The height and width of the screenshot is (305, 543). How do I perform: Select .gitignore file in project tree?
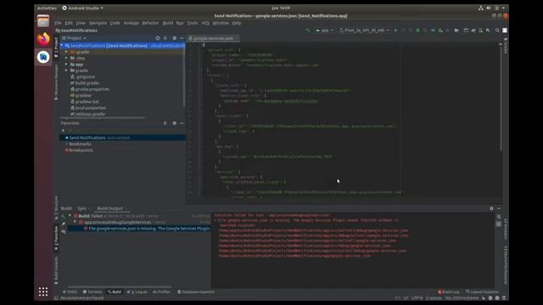(x=82, y=77)
